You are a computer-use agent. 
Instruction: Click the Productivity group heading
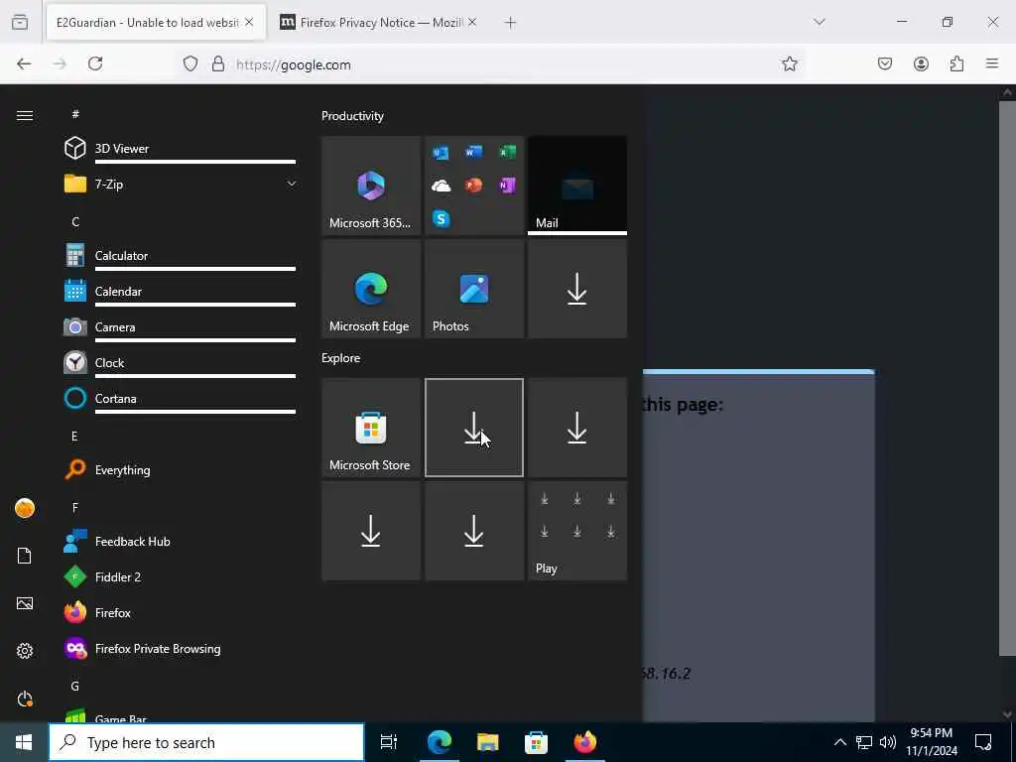coord(352,116)
